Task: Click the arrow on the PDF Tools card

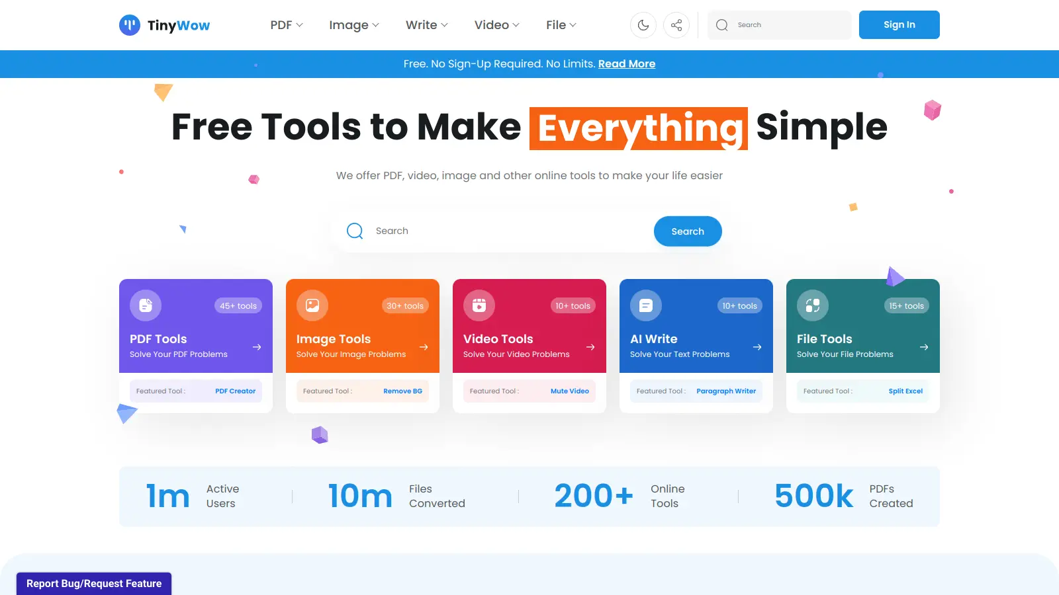Action: point(257,346)
